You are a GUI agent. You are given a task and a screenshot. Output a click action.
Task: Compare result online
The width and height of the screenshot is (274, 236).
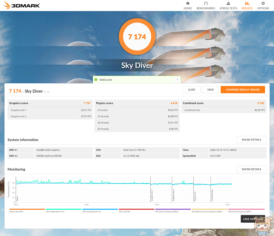tap(243, 90)
